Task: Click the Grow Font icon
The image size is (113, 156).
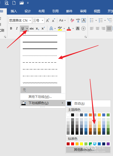Action: (x=48, y=20)
